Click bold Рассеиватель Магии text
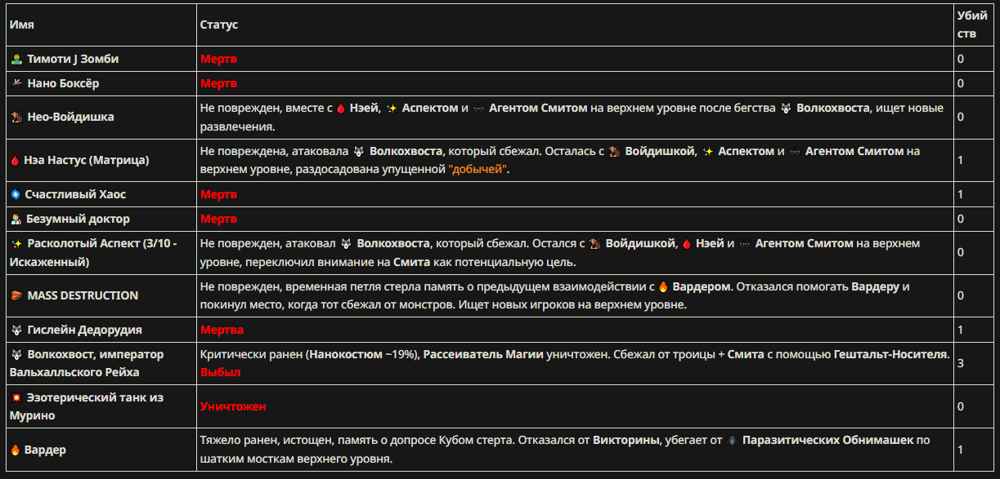Screen dimensions: 1000x479 point(483,355)
